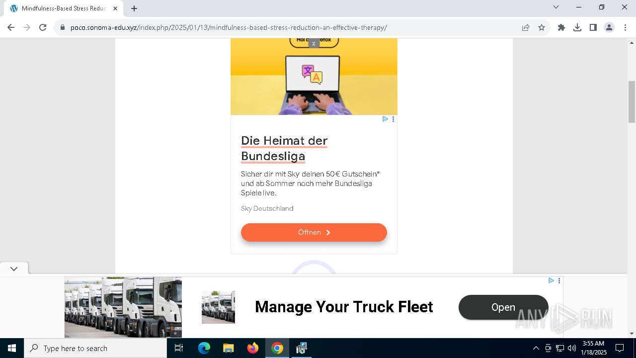Viewport: 636px width, 358px height.
Task: Open Task View on taskbar
Action: (179, 348)
